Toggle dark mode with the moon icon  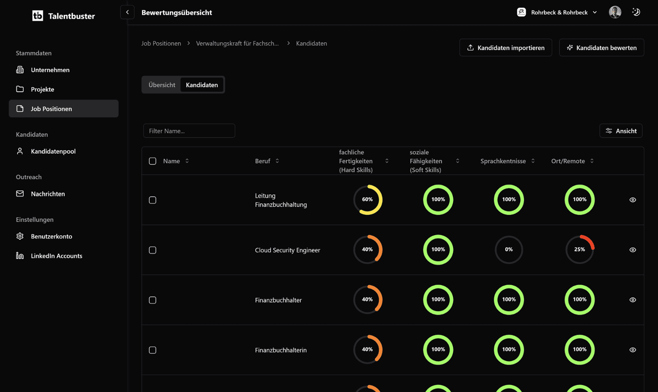tap(636, 12)
